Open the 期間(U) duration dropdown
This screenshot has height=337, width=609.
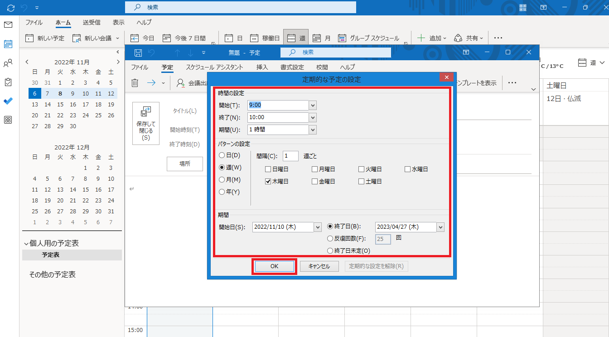313,130
